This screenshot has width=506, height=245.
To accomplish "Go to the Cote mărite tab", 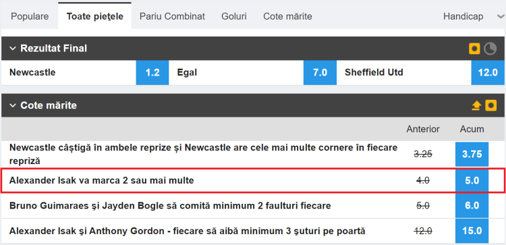I will (287, 16).
